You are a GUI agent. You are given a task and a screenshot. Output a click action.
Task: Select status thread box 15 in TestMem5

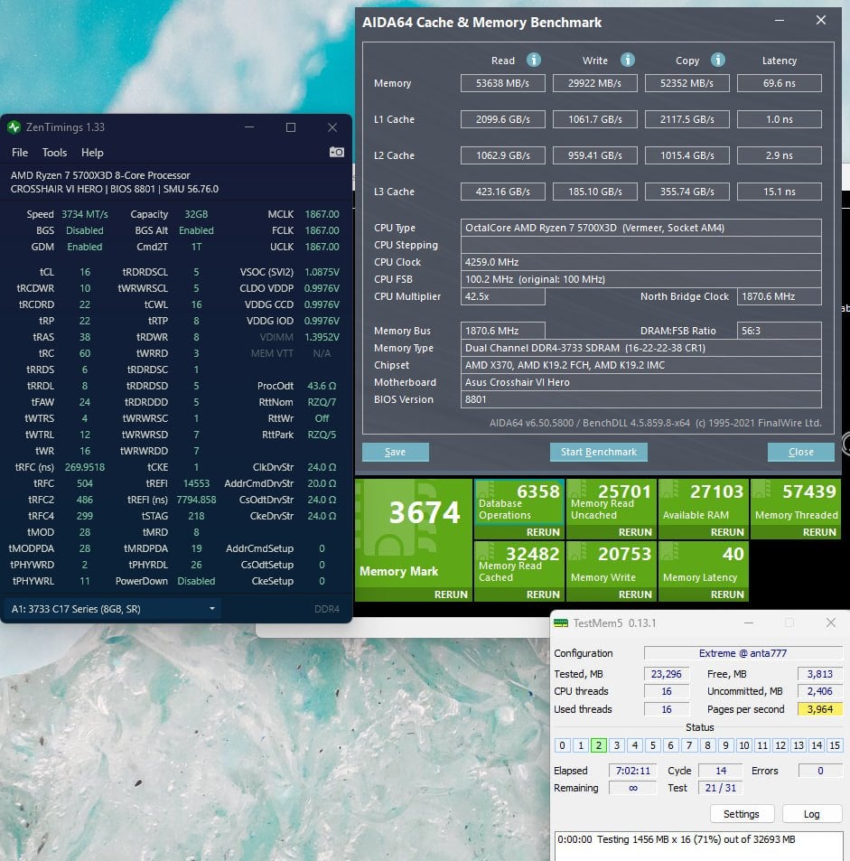pyautogui.click(x=834, y=745)
